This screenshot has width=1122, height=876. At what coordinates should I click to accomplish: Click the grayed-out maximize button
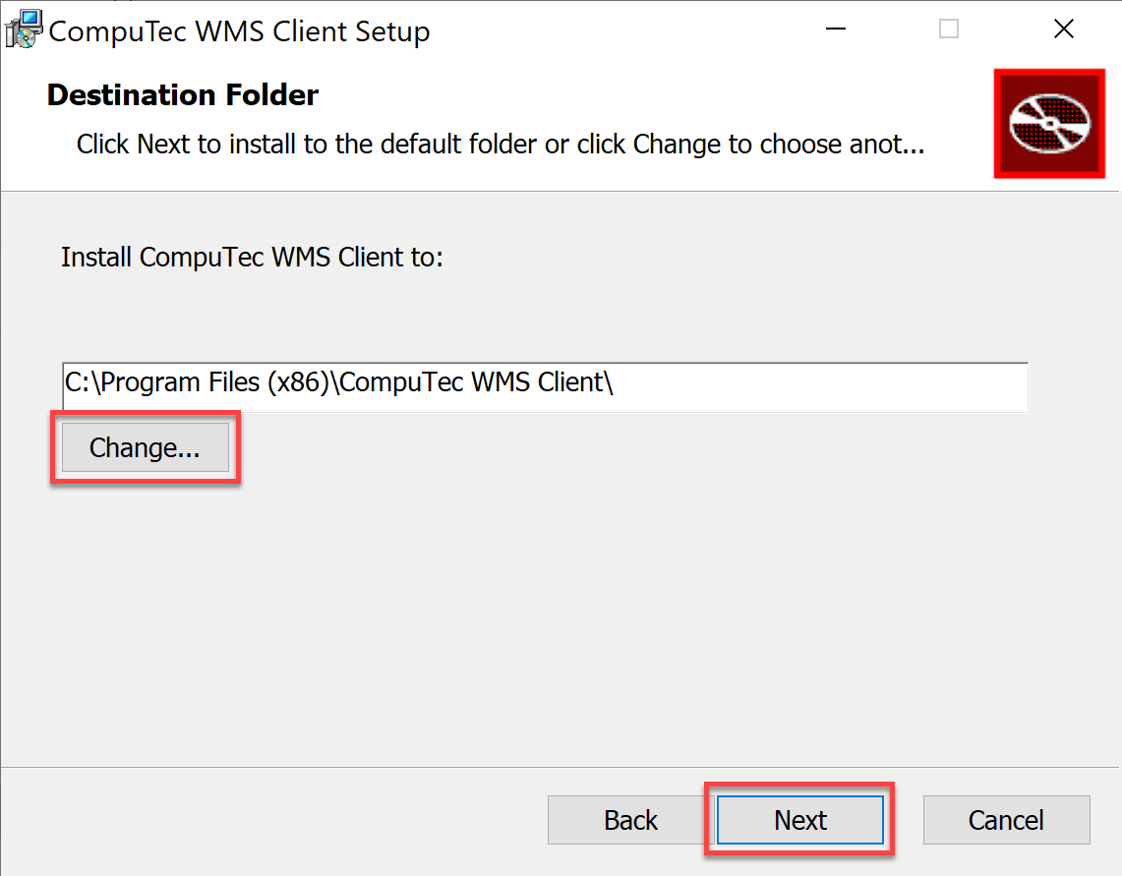[x=949, y=29]
